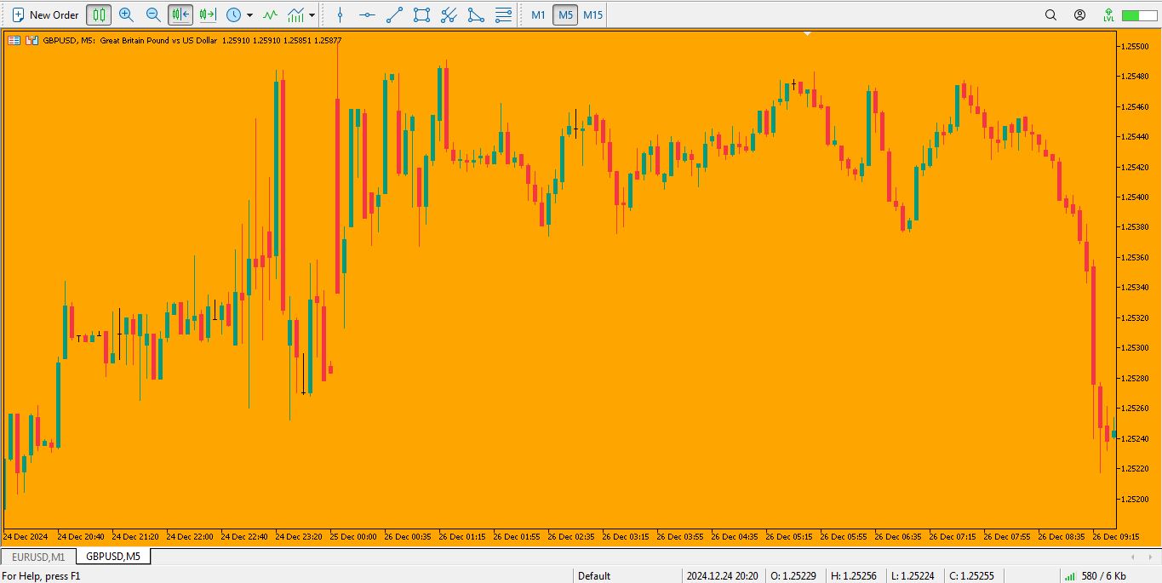
Task: Zoom out of the chart
Action: 153,14
